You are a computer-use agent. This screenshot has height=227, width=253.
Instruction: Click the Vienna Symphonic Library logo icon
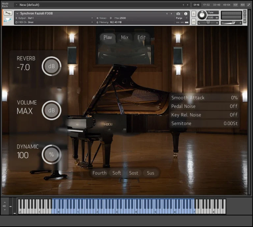click(x=8, y=20)
